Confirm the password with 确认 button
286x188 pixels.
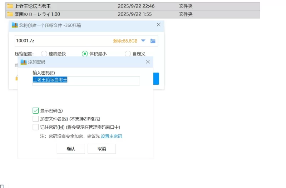pyautogui.click(x=71, y=149)
